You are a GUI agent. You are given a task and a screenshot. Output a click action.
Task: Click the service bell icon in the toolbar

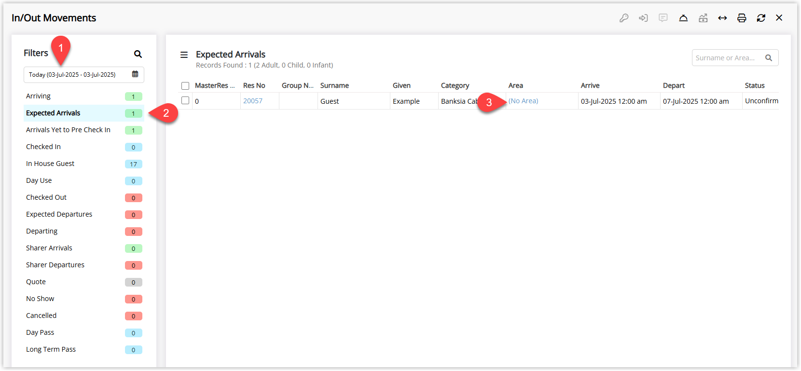683,18
